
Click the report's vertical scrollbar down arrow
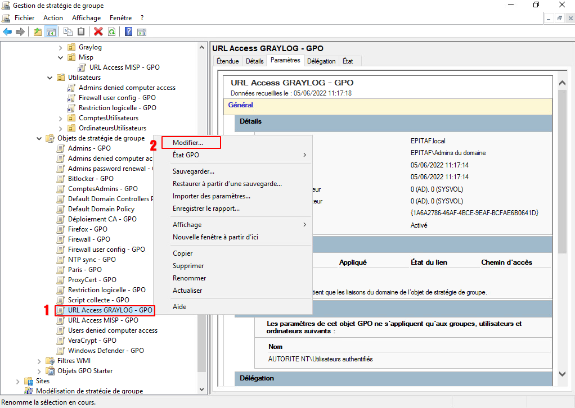[x=561, y=374]
